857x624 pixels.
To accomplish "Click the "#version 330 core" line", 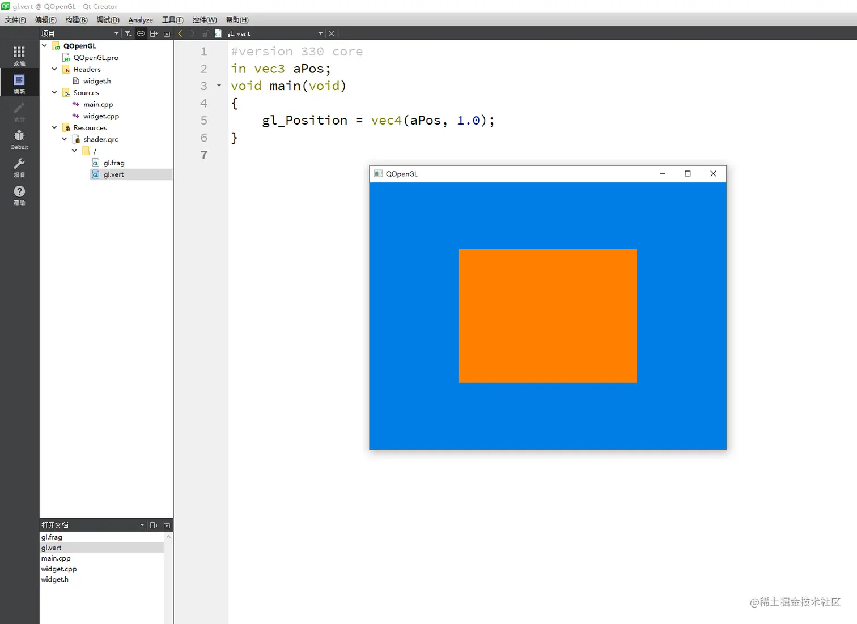I will 296,51.
